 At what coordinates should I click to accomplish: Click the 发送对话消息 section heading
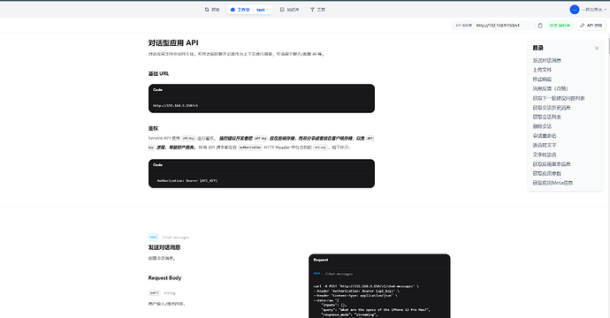pyautogui.click(x=164, y=247)
